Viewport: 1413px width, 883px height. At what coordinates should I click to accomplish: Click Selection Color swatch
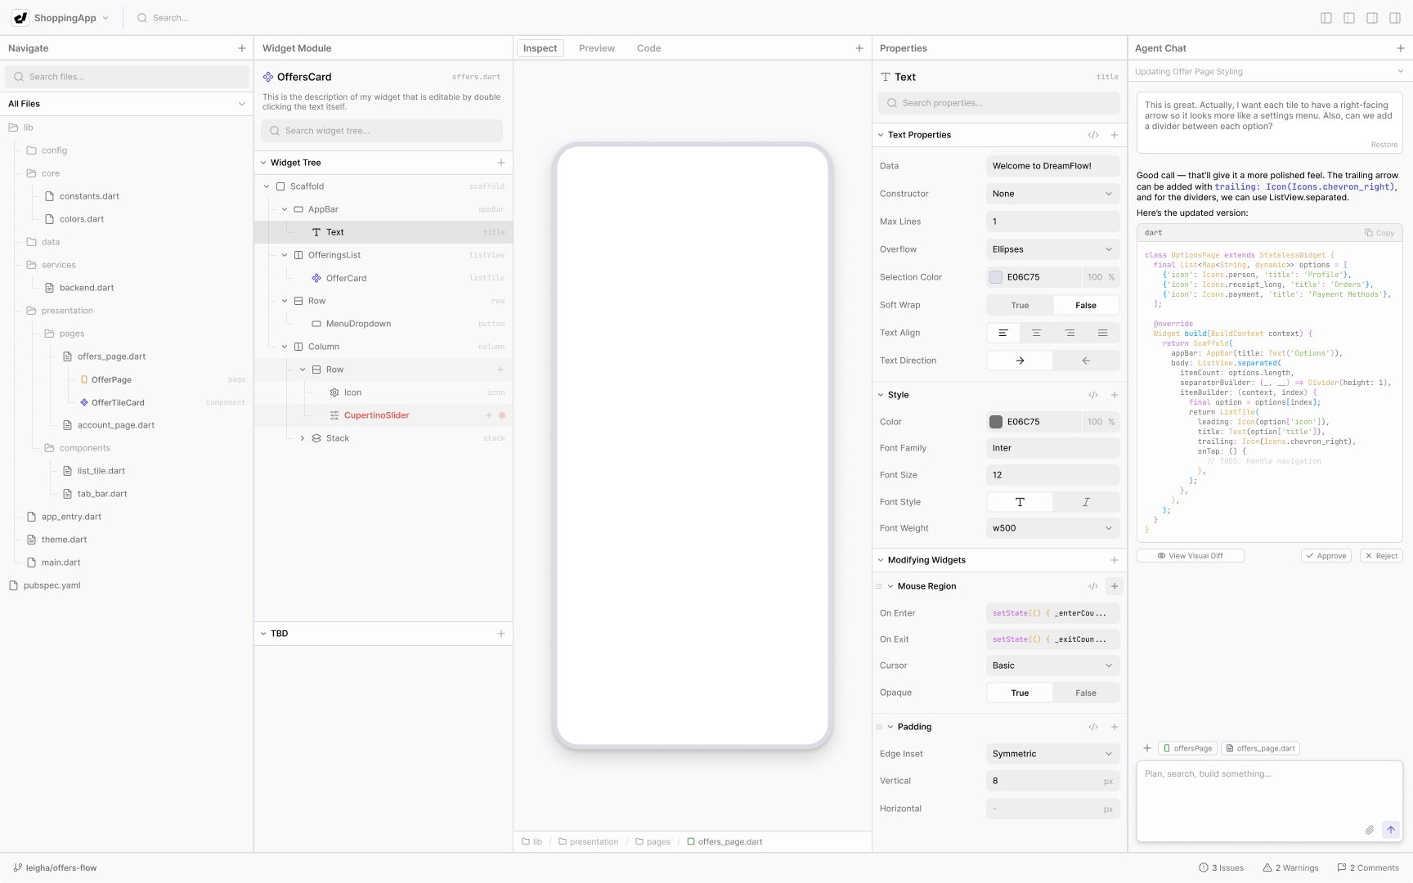[x=996, y=277]
